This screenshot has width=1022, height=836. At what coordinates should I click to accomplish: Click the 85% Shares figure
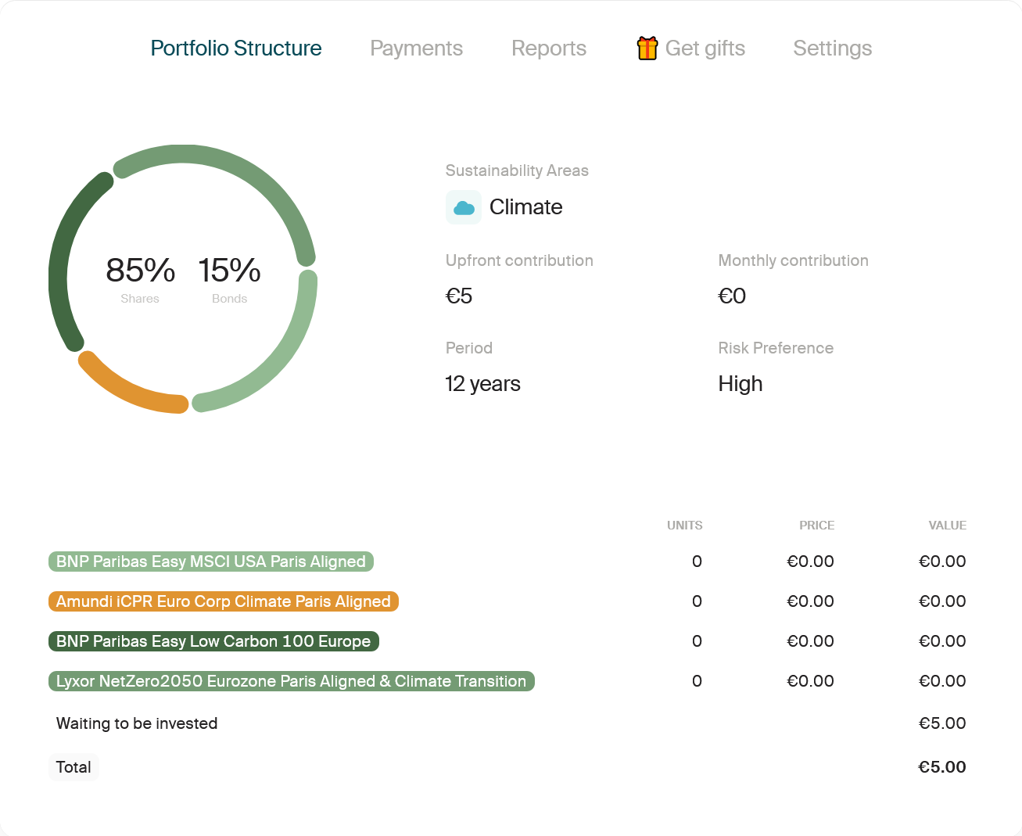(x=140, y=278)
